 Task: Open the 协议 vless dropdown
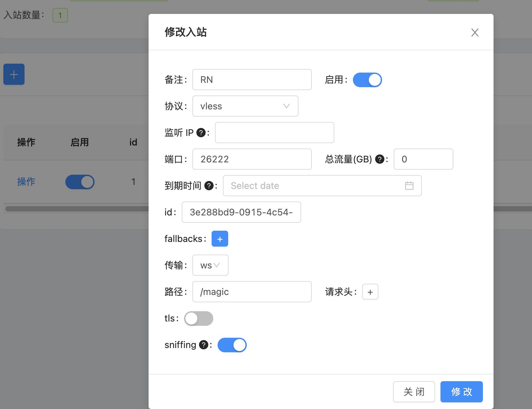point(245,106)
